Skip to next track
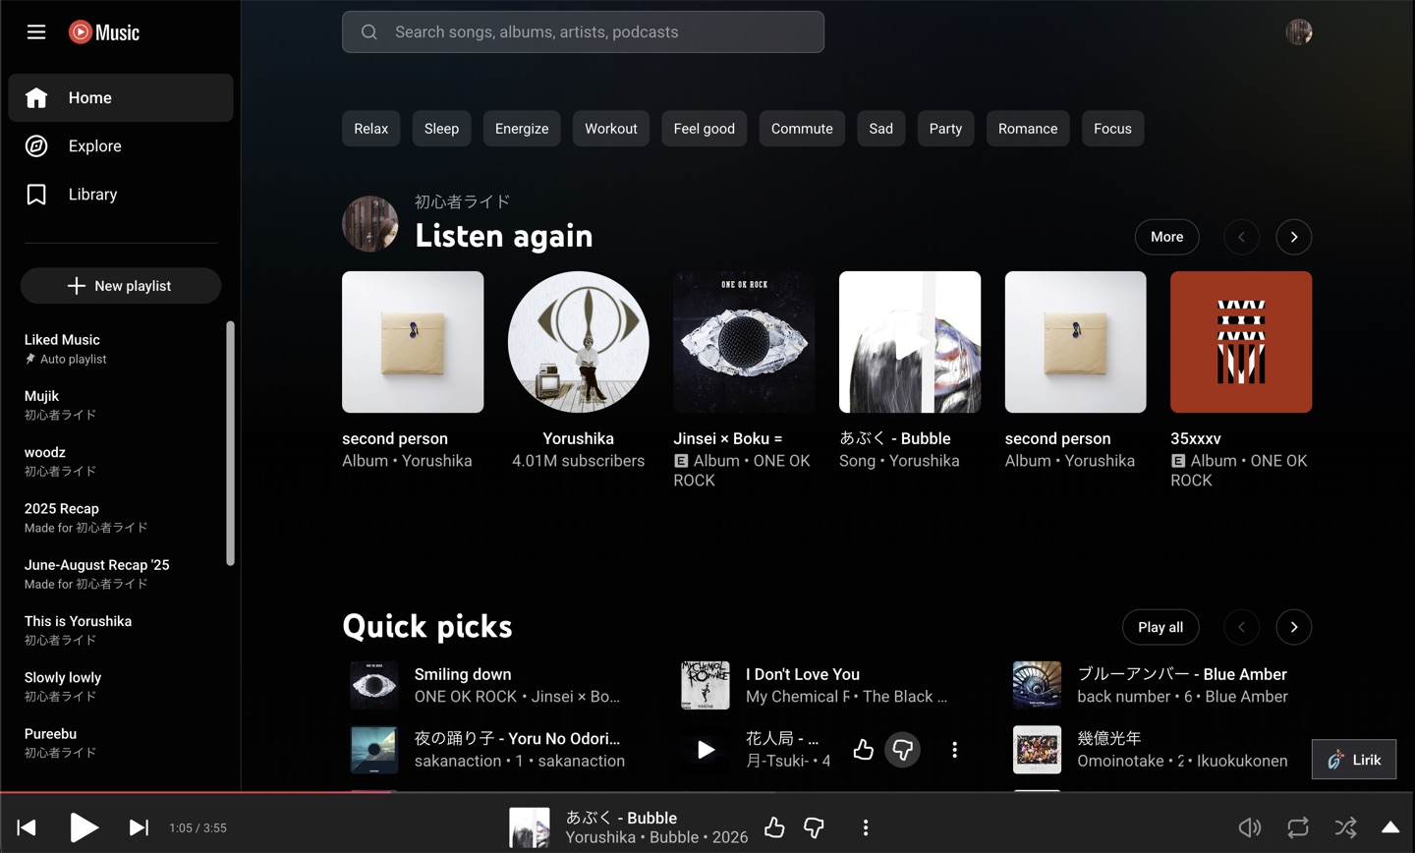1415x853 pixels. (x=140, y=827)
